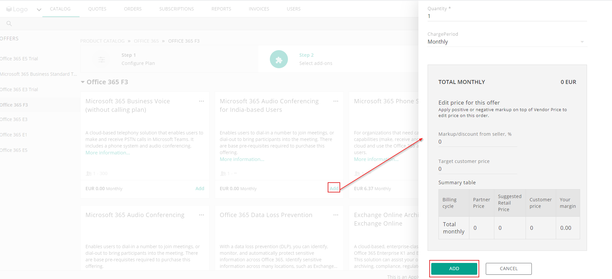Viewport: 612px width, 279px height.
Task: Switch to the Catalog tab
Action: (60, 9)
